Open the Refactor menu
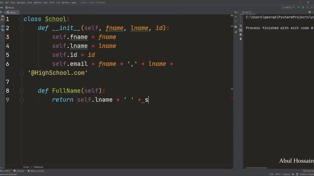 point(38,2)
